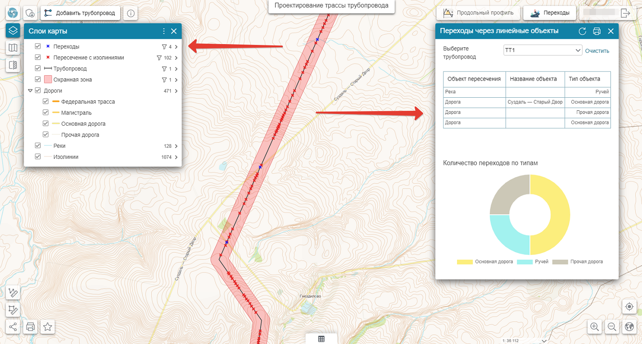Viewport: 642px width, 344px height.
Task: Click the zoom out magnifier button
Action: pos(611,327)
